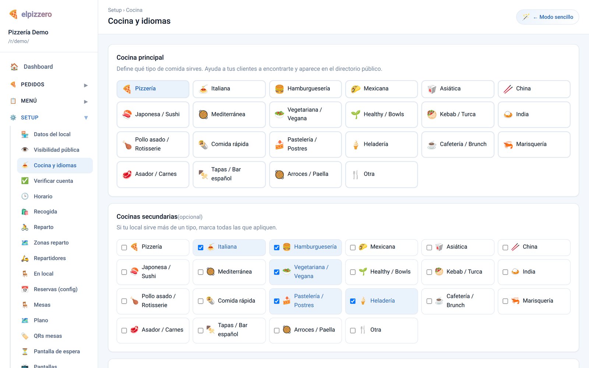Tick the secondary Otra checkbox
Viewport: 589px width, 368px height.
(x=353, y=330)
